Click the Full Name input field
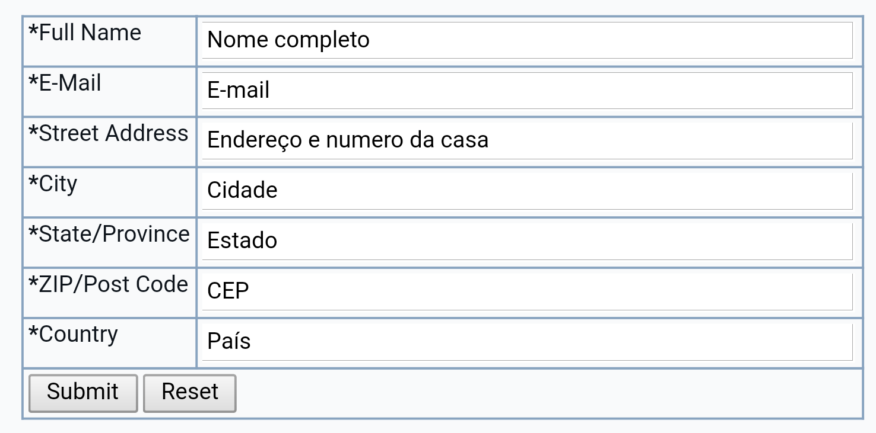 (527, 40)
